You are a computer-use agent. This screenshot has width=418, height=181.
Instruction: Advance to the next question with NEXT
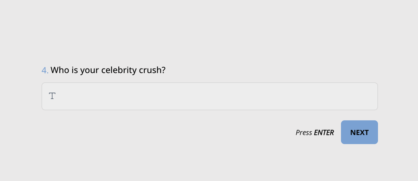[359, 133]
